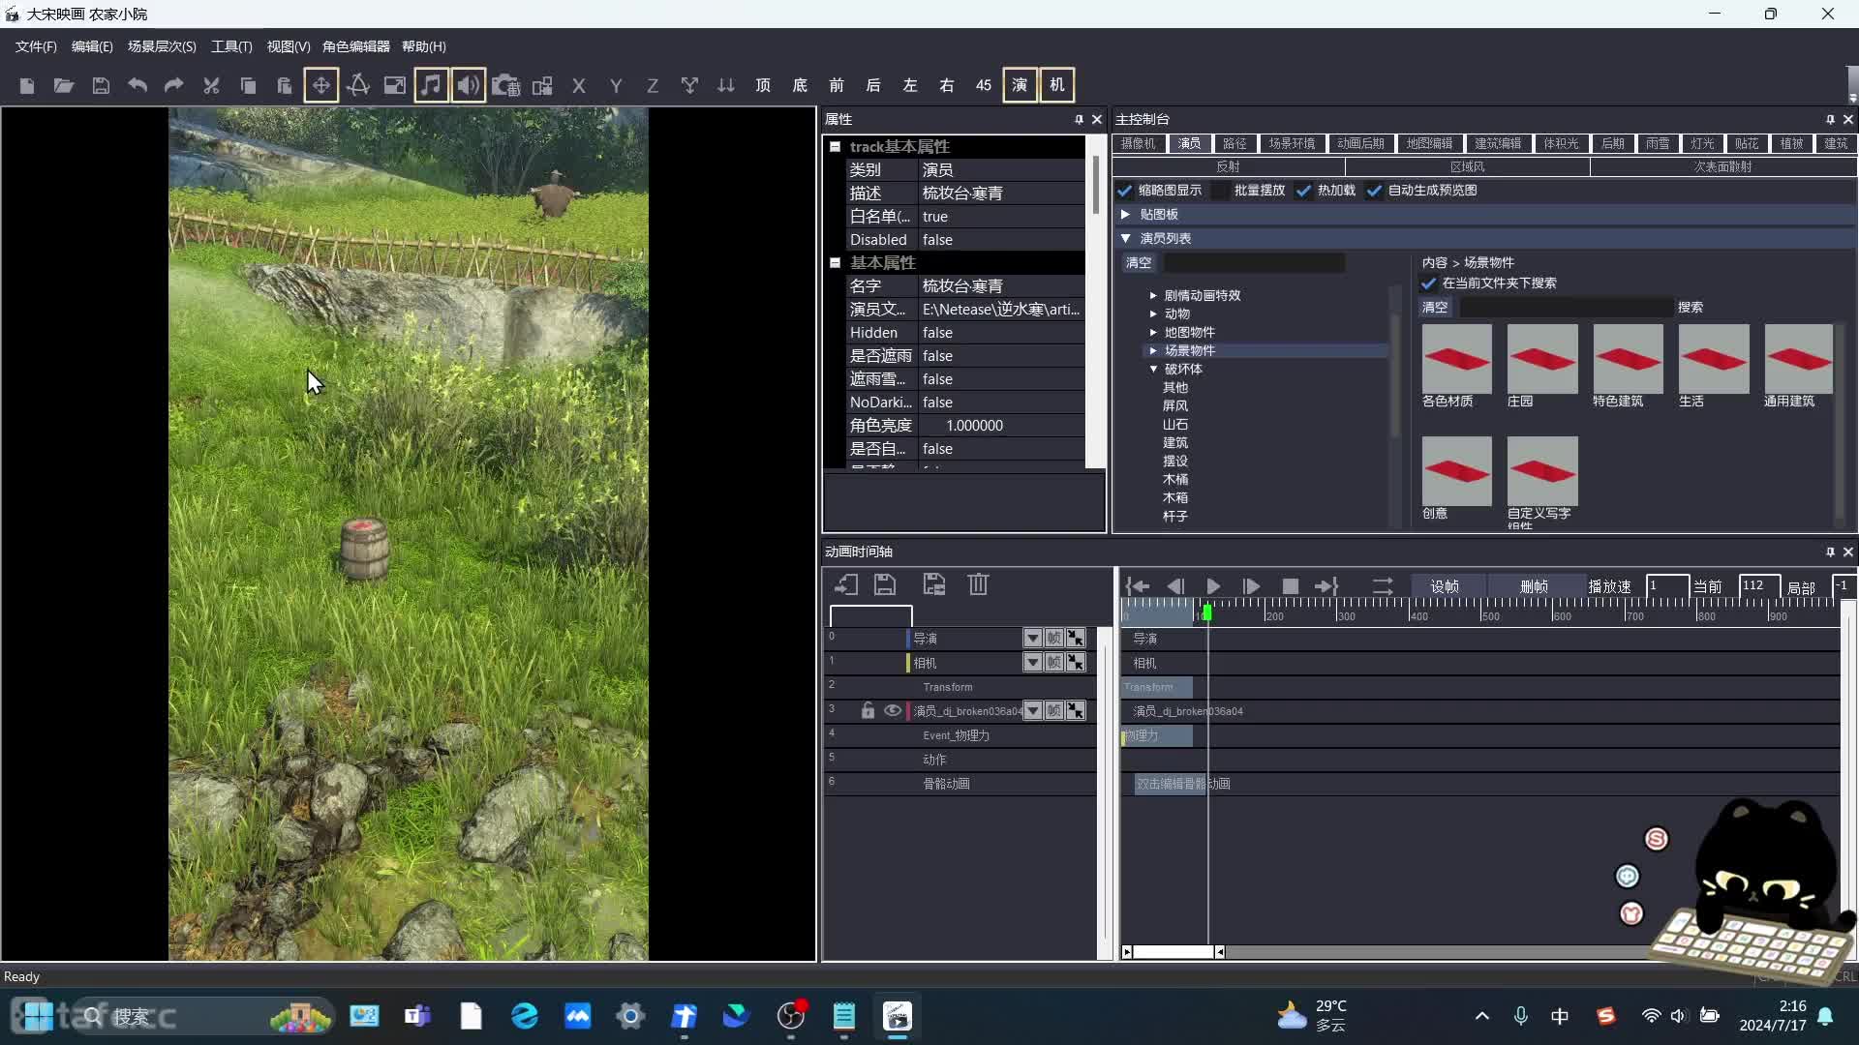Click the properties panel vertical scrollbar
Image resolution: width=1859 pixels, height=1045 pixels.
[1095, 184]
